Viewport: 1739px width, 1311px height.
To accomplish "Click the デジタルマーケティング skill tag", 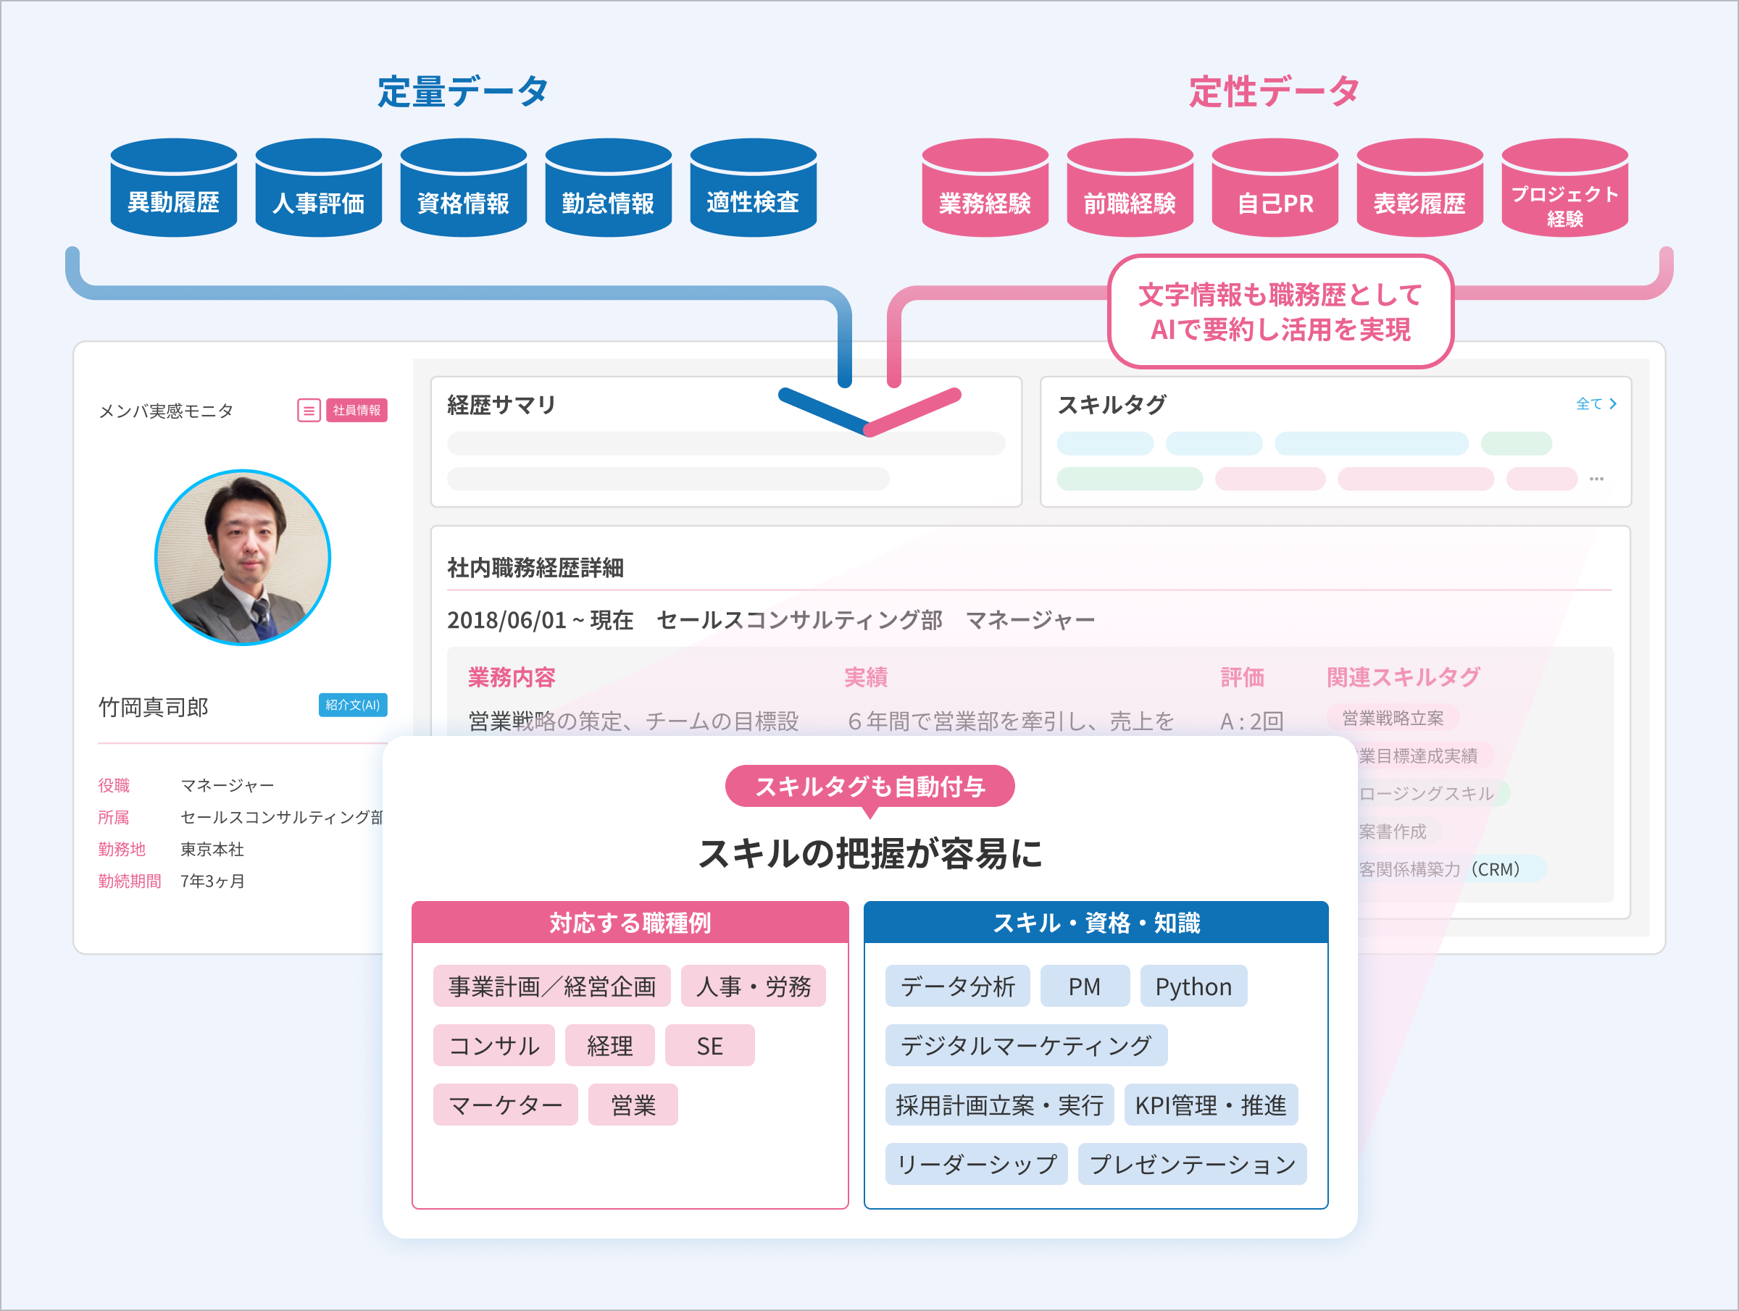I will coord(1025,1045).
